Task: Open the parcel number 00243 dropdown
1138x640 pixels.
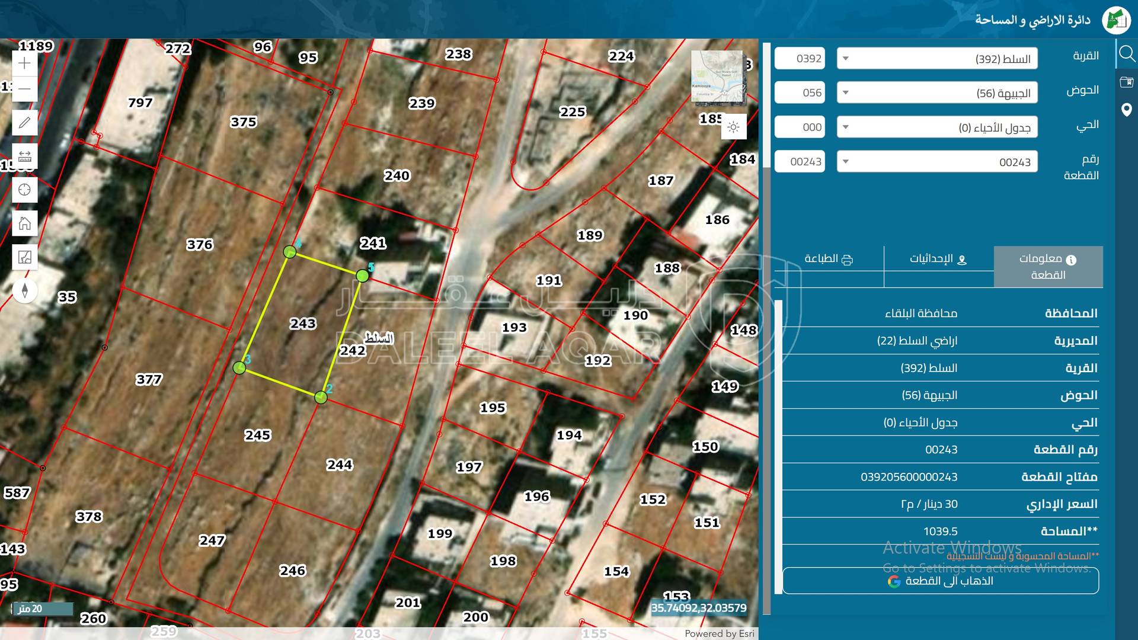Action: (x=936, y=162)
